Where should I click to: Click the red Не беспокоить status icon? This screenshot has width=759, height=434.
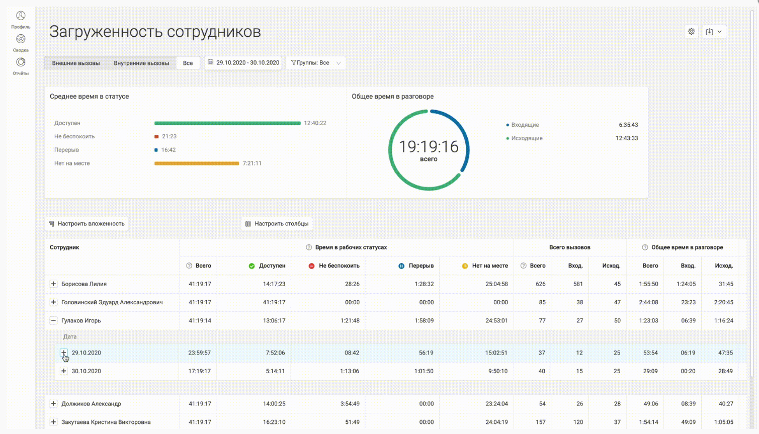pyautogui.click(x=311, y=266)
